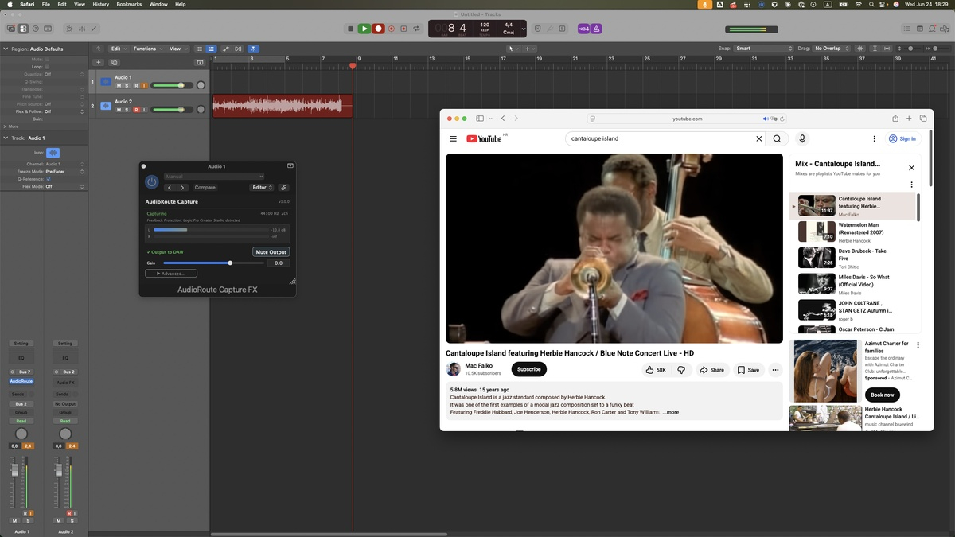The image size is (955, 537).
Task: Toggle the region Mute checkbox
Action: click(x=47, y=60)
